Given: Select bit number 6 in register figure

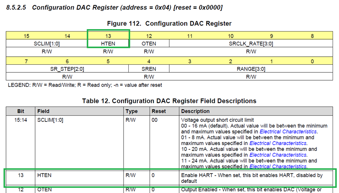Looking at the screenshot, I should 67,62.
